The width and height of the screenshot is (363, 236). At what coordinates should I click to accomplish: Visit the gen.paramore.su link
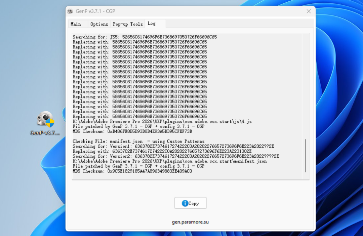pyautogui.click(x=190, y=222)
